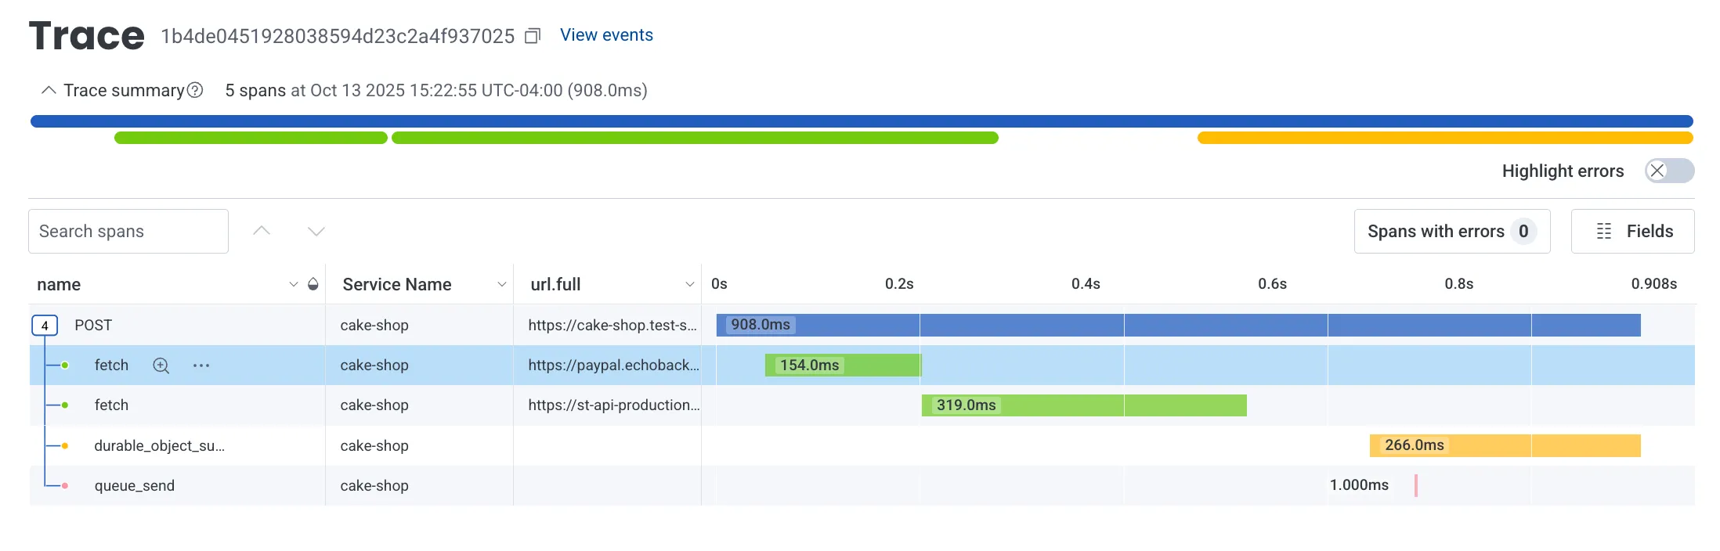Click the View events link
Screen dimensions: 1720x551
click(x=606, y=35)
